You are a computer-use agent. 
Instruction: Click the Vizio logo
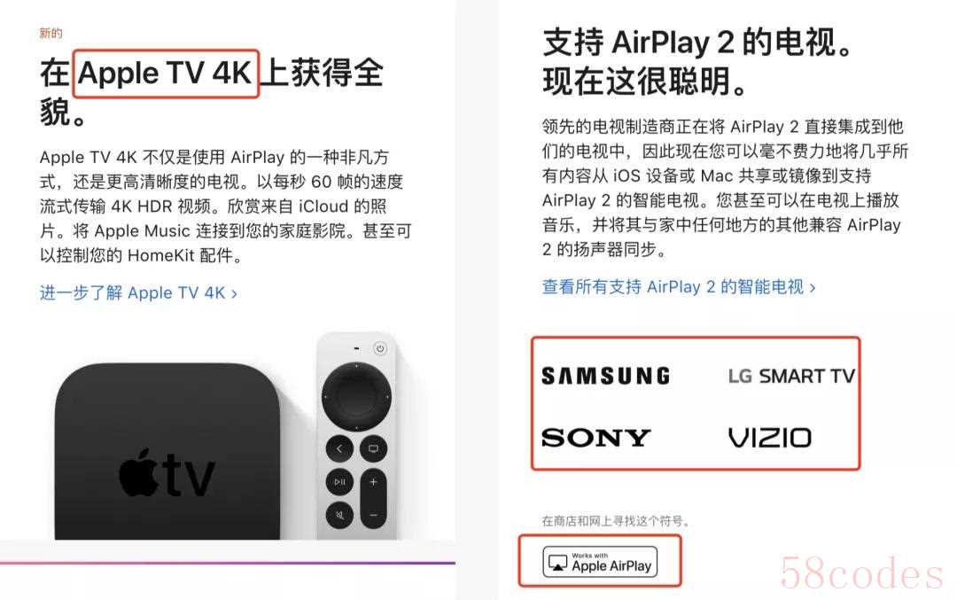[x=770, y=438]
